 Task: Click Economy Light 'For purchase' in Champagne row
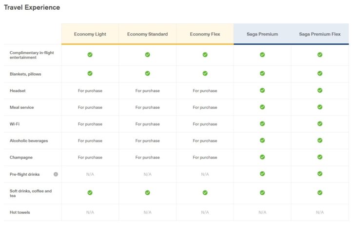click(x=90, y=157)
